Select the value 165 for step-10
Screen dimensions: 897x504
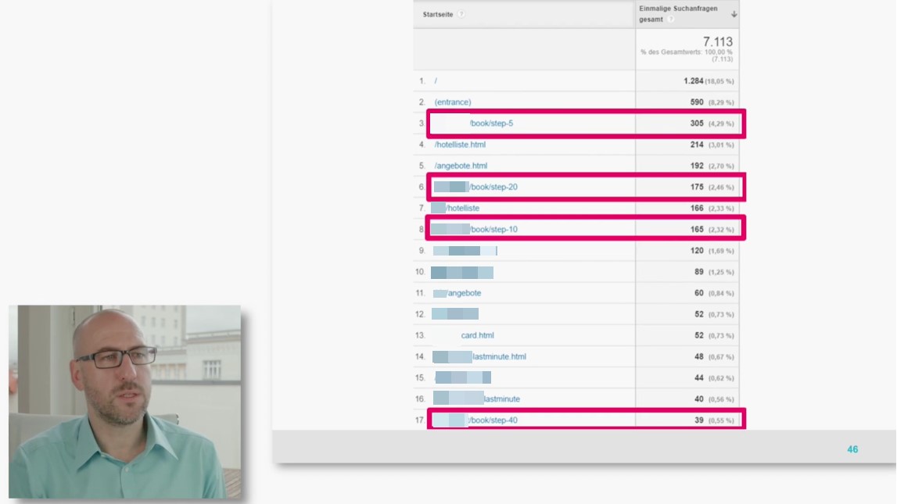pyautogui.click(x=697, y=229)
